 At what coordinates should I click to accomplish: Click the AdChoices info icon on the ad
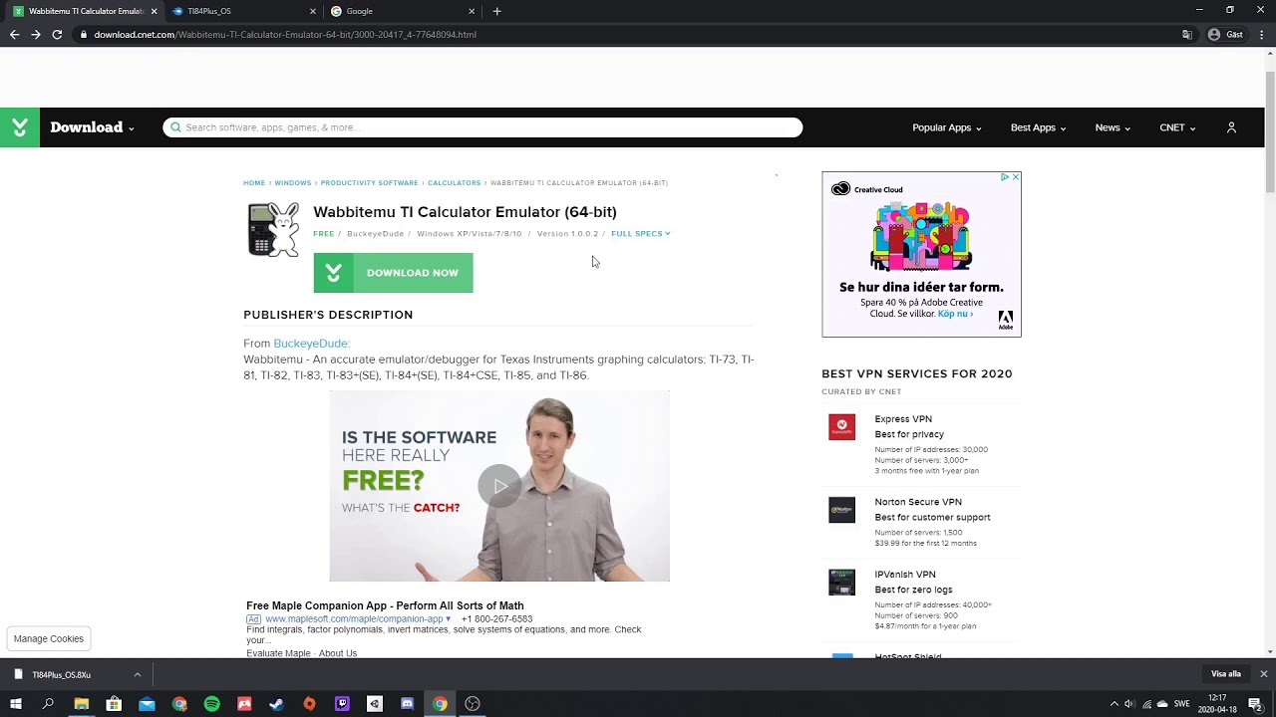click(x=1005, y=177)
